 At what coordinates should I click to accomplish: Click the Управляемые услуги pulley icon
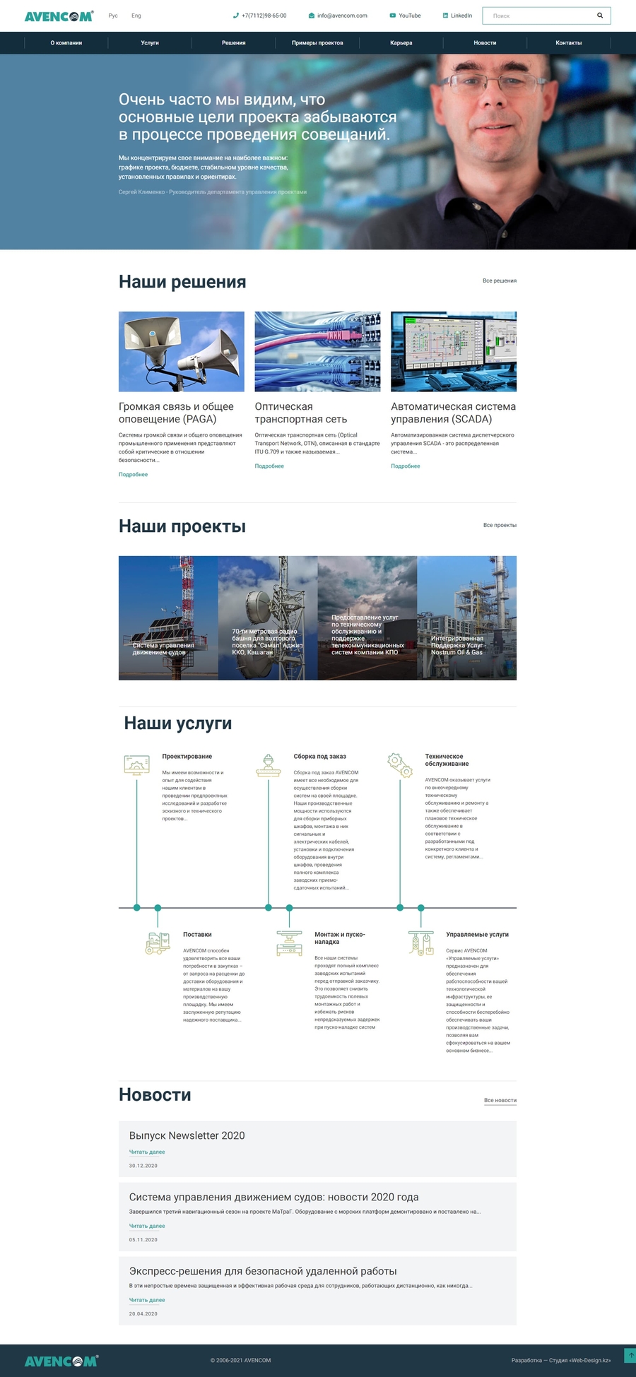420,943
